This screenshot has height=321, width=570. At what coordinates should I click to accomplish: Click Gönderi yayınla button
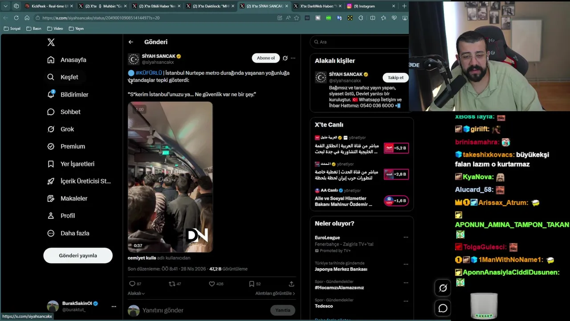click(x=78, y=255)
